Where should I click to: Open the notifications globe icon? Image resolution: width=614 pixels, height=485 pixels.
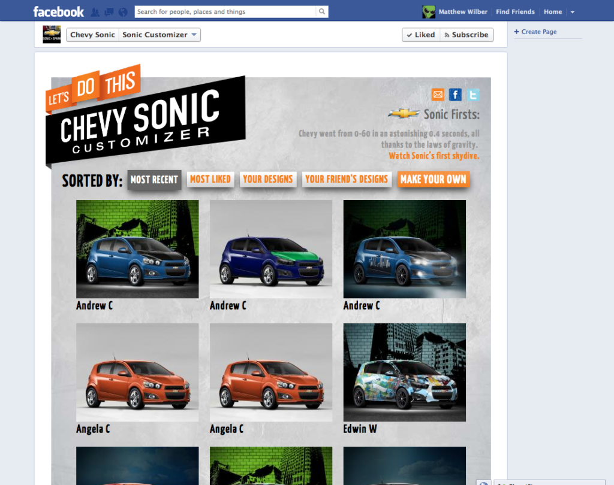[x=123, y=12]
